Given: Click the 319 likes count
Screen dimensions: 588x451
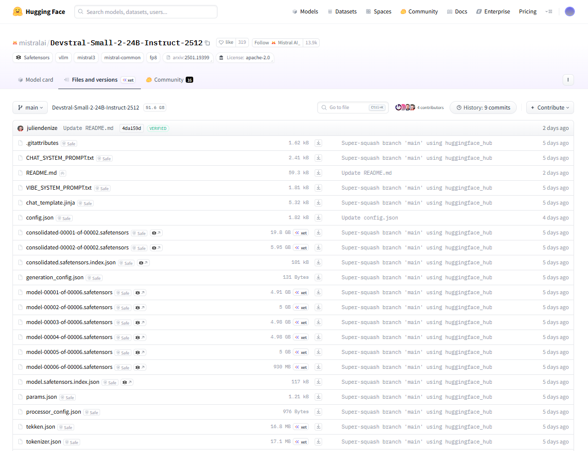Looking at the screenshot, I should click(242, 43).
